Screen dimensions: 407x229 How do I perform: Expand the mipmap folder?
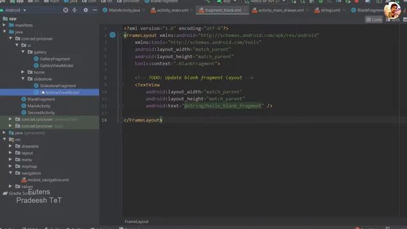click(x=10, y=166)
